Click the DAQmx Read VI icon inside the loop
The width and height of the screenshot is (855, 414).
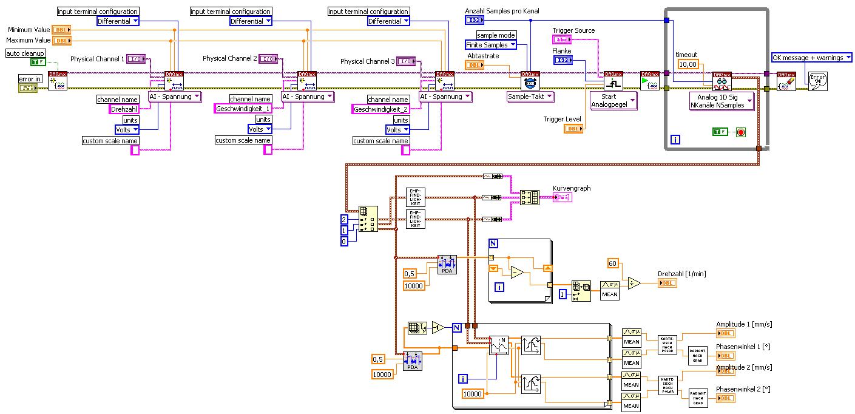coord(722,81)
